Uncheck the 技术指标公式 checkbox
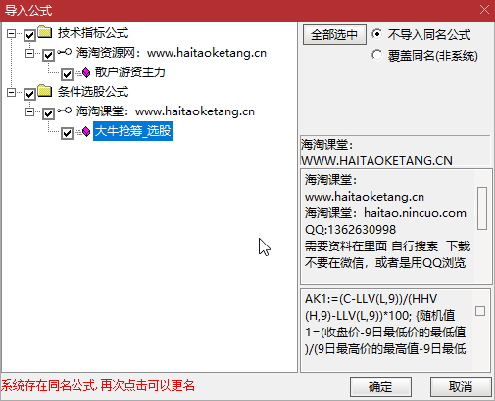This screenshot has width=495, height=401. pyautogui.click(x=29, y=35)
